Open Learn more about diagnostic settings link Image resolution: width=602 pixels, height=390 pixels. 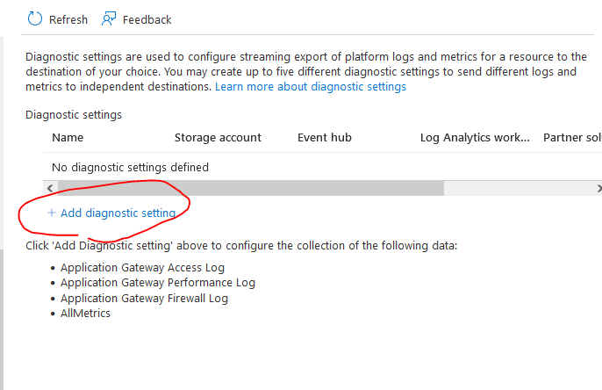[x=310, y=87]
